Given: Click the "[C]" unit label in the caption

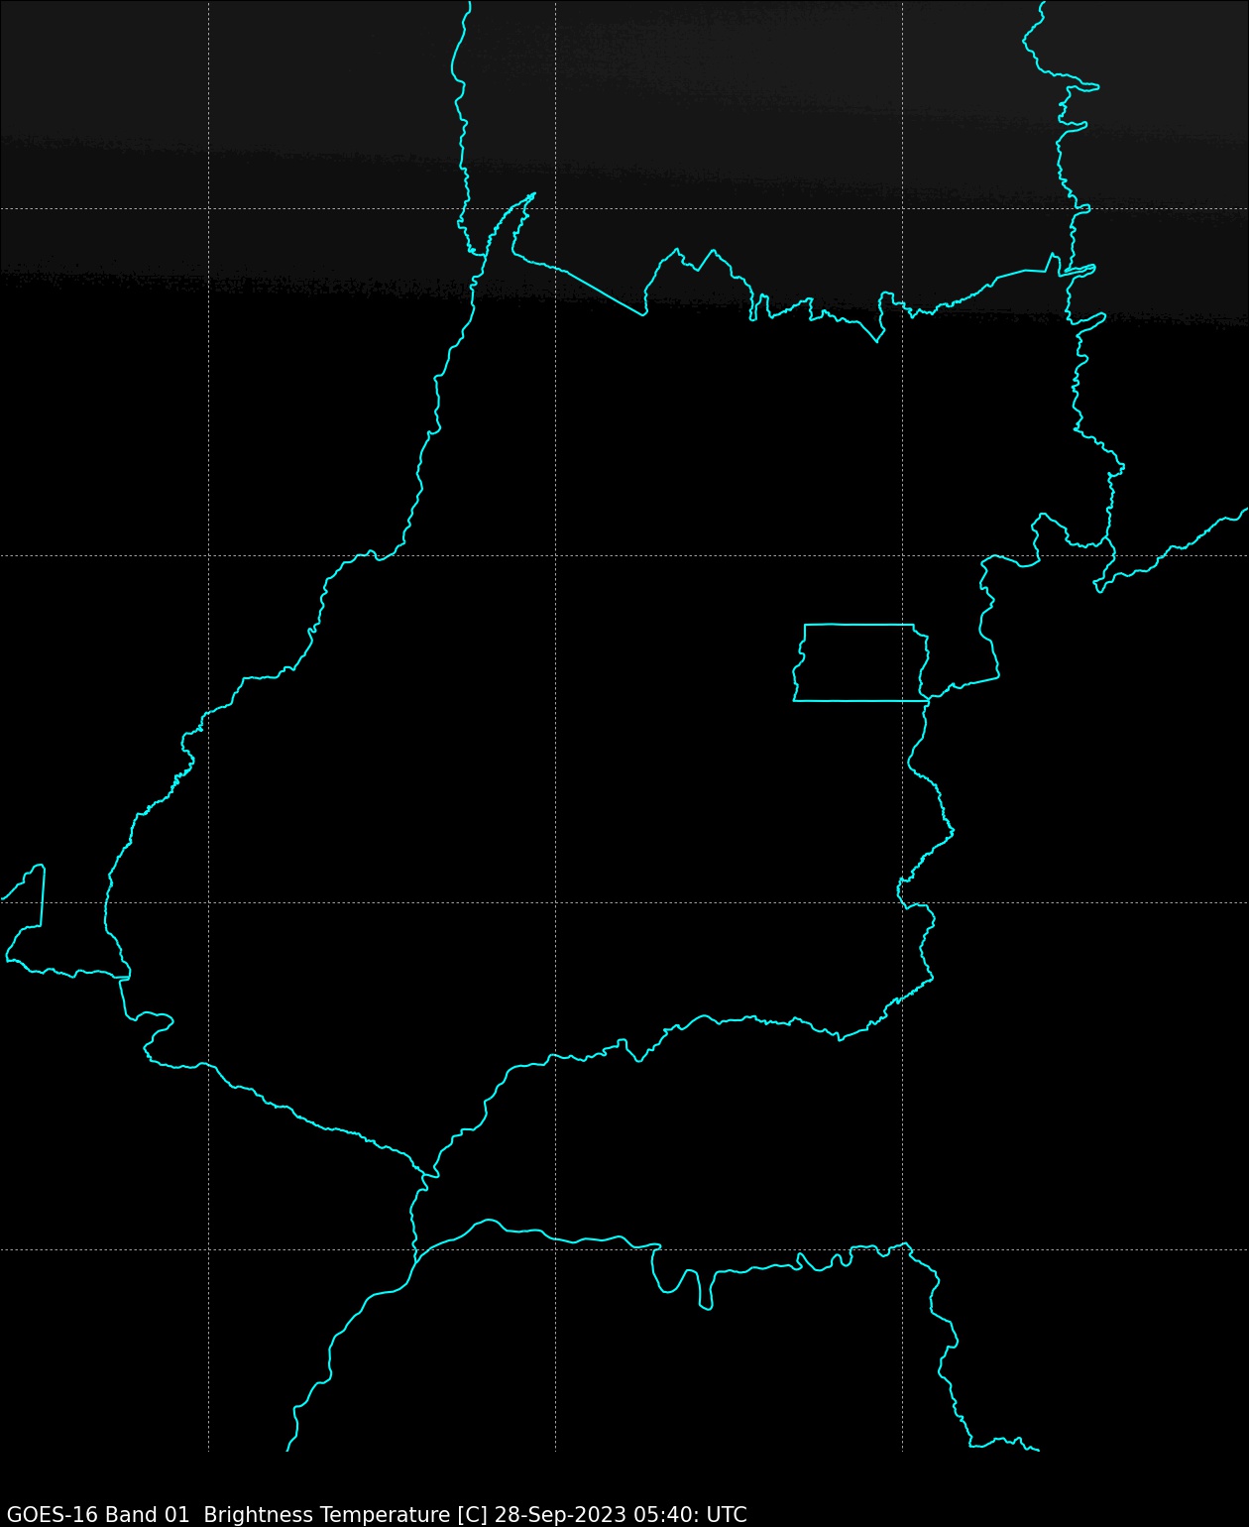Looking at the screenshot, I should click(x=472, y=1514).
